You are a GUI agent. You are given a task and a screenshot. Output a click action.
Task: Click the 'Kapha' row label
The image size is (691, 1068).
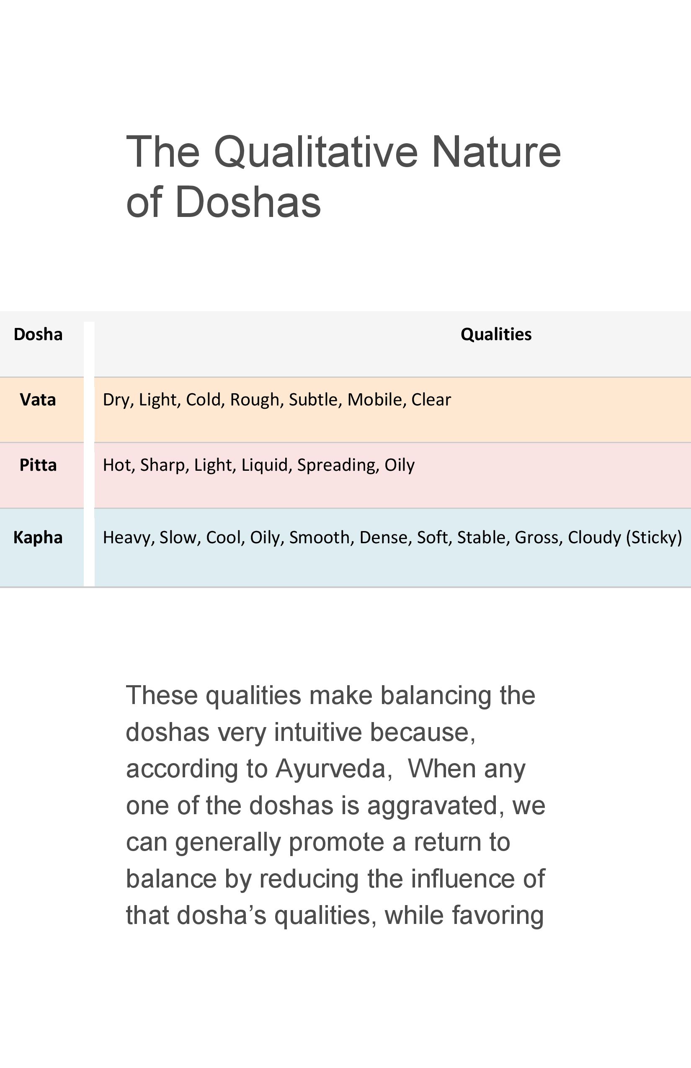pyautogui.click(x=38, y=538)
